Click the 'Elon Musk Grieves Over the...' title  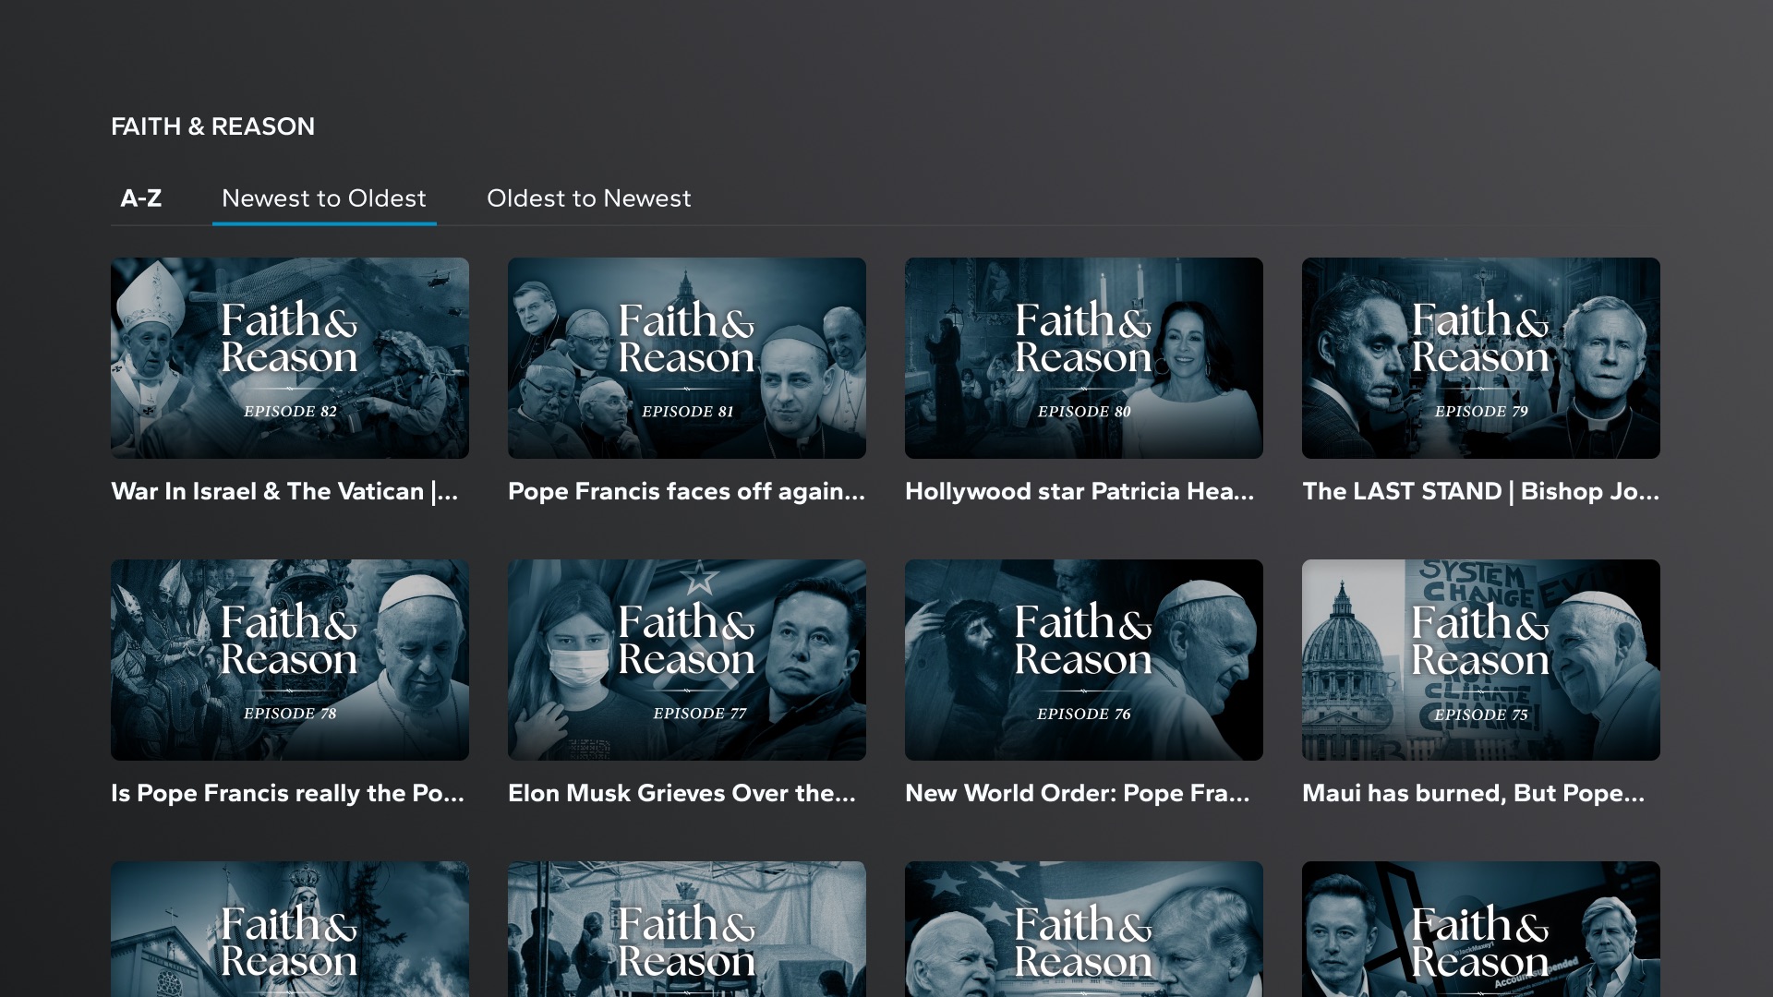(681, 794)
